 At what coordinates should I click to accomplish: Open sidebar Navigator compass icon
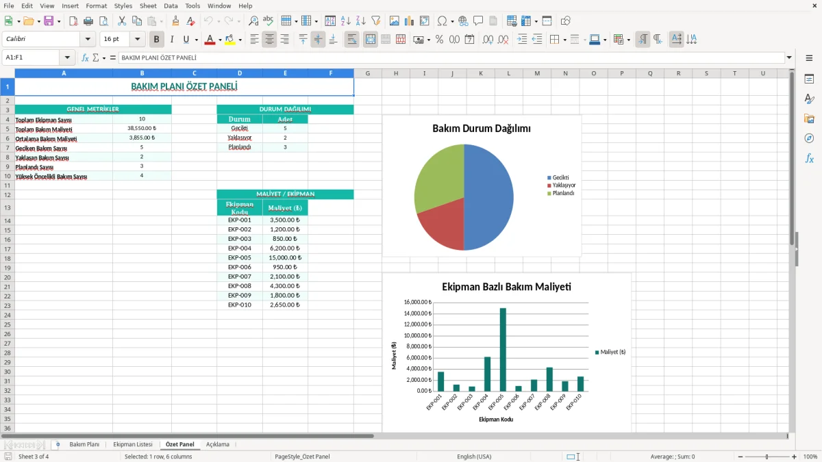pos(809,138)
